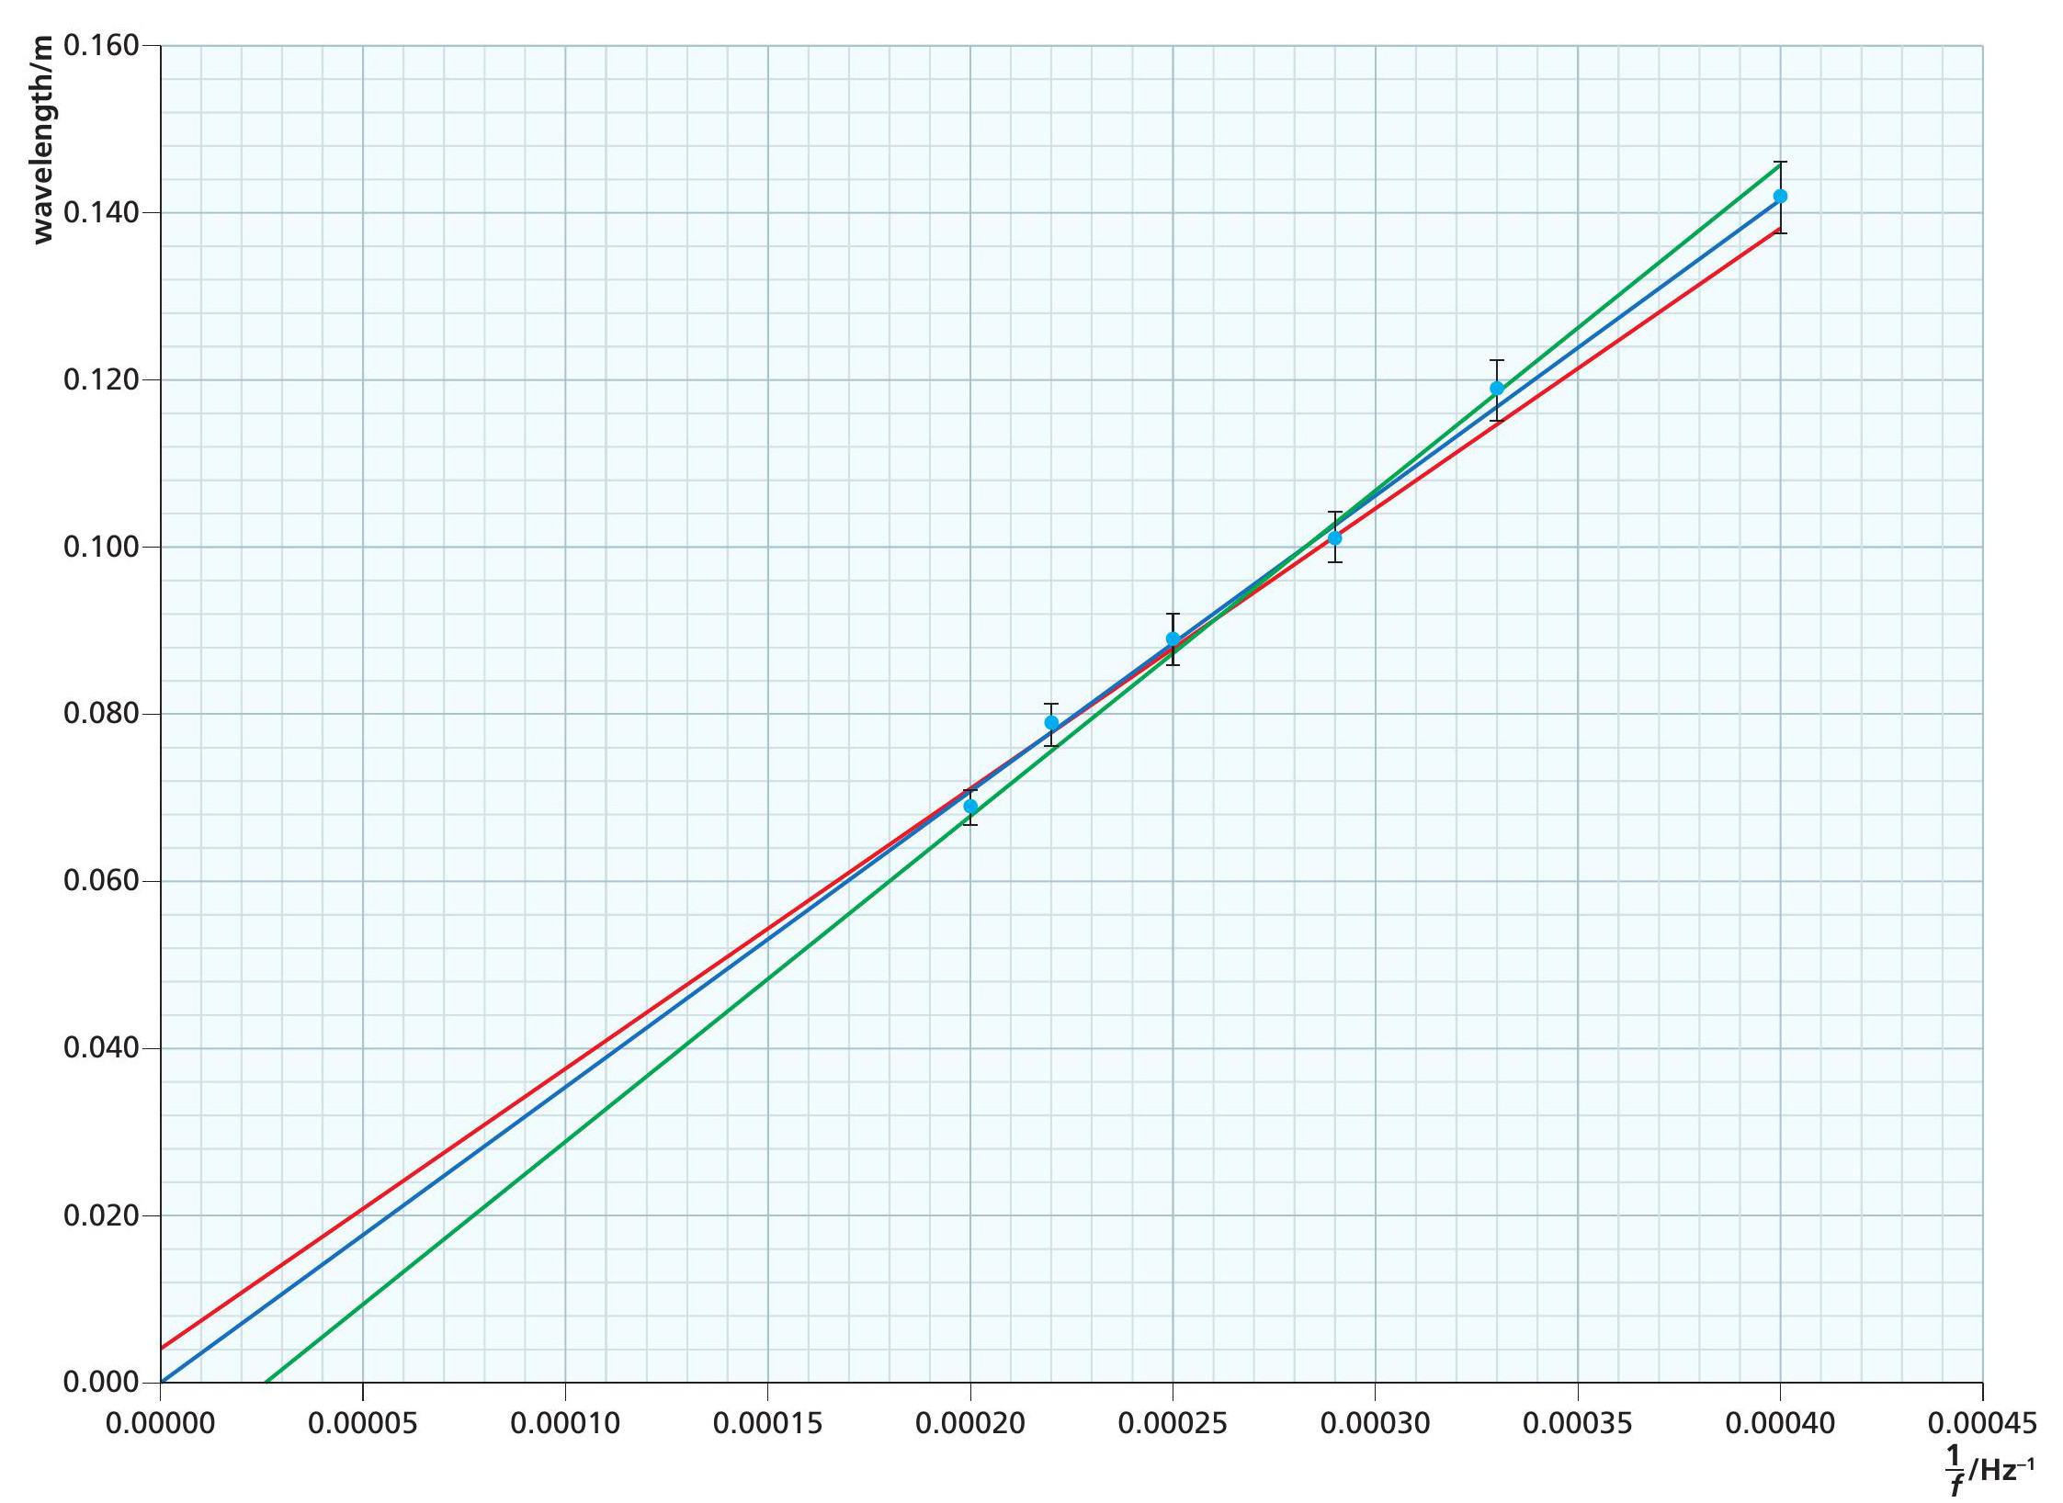Select the data point at 0.00029
Screen dimensions: 2063x1503
[1335, 537]
